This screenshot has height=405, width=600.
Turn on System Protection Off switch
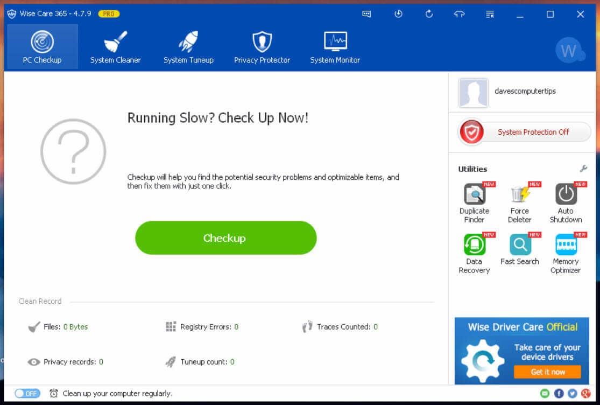[x=524, y=132]
